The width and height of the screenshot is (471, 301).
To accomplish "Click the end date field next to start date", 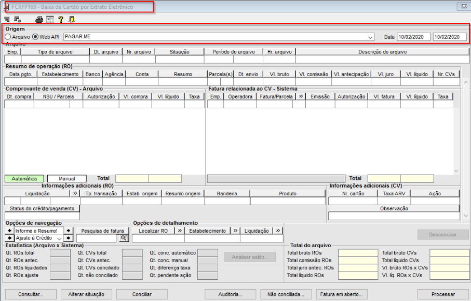I will tap(450, 37).
